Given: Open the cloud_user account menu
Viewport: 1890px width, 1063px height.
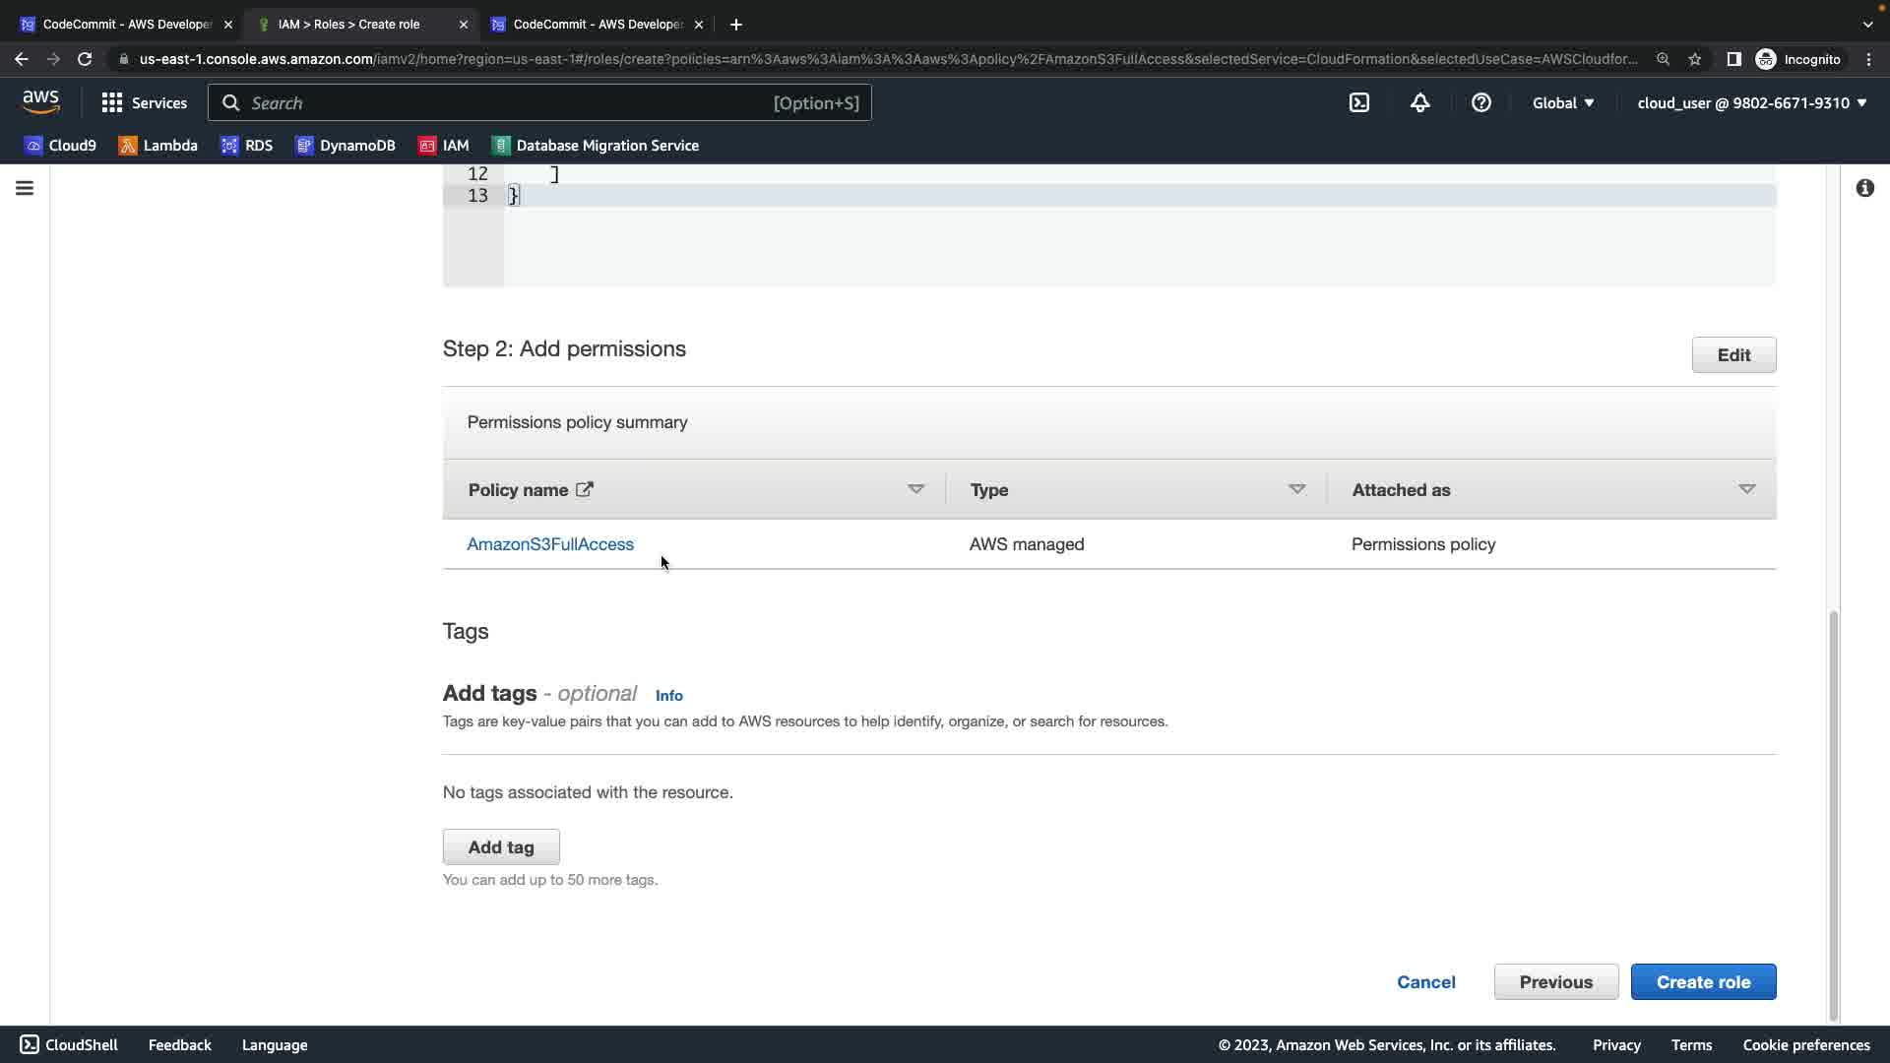Looking at the screenshot, I should pyautogui.click(x=1751, y=102).
